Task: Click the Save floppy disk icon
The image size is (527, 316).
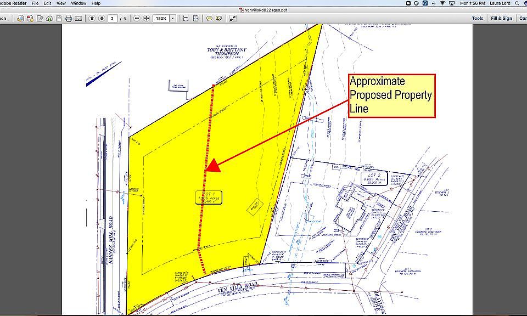Action: pyautogui.click(x=59, y=19)
